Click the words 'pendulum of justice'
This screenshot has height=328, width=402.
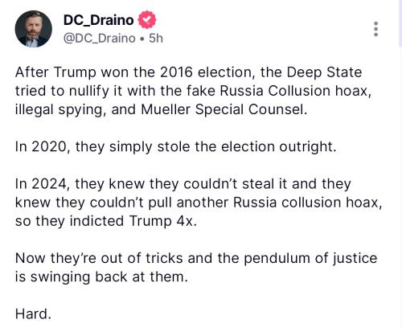pos(310,259)
